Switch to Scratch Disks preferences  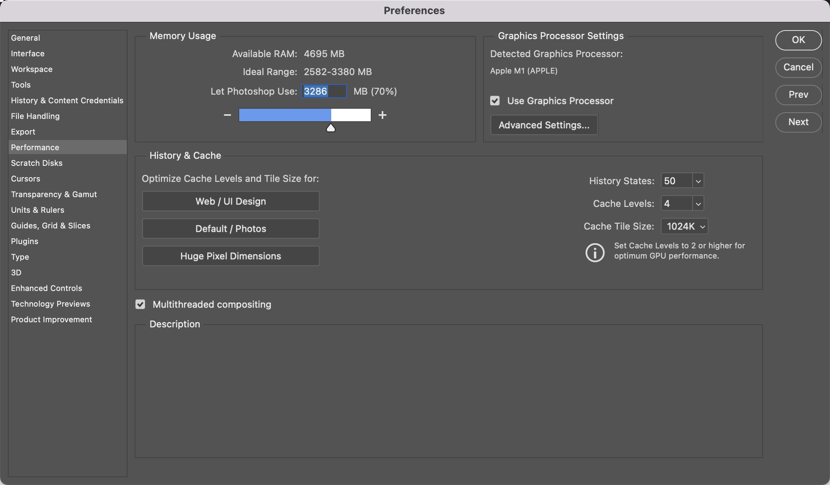37,163
